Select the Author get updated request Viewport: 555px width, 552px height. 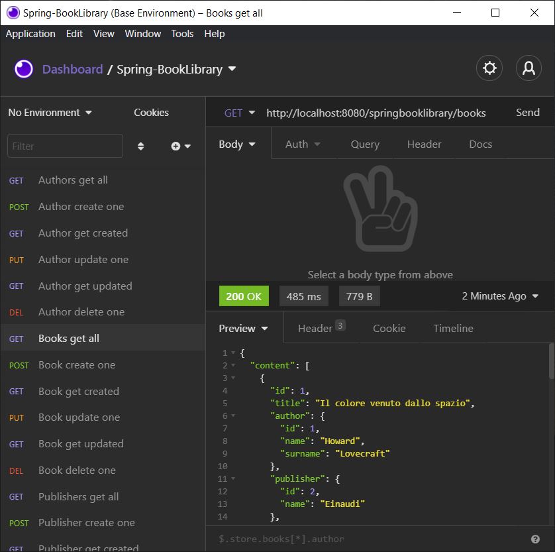click(103, 286)
